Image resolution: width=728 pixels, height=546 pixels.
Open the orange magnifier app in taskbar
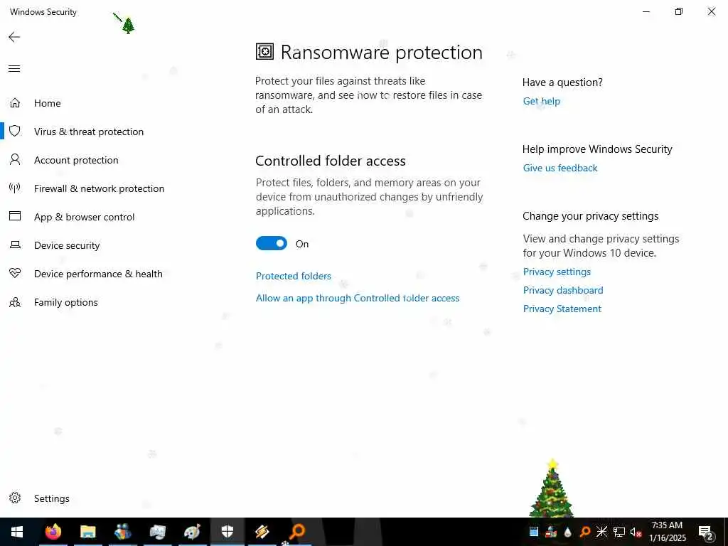tap(297, 532)
